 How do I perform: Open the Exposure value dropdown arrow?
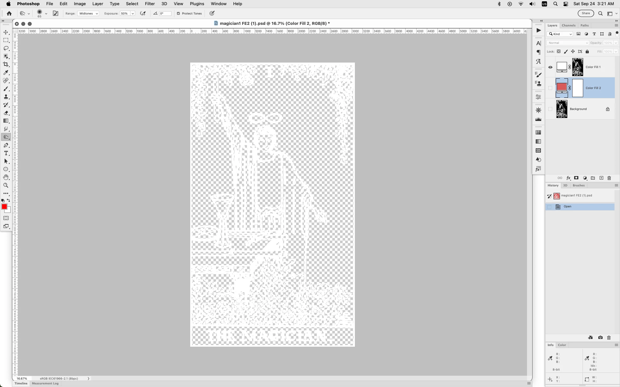pos(132,14)
